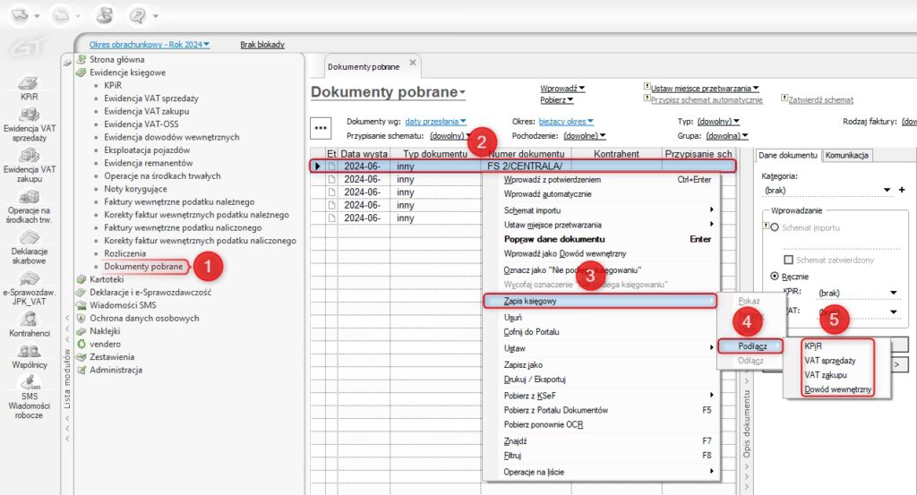
Task: Select Dokumenty pobrane in the module tree
Action: (x=144, y=267)
